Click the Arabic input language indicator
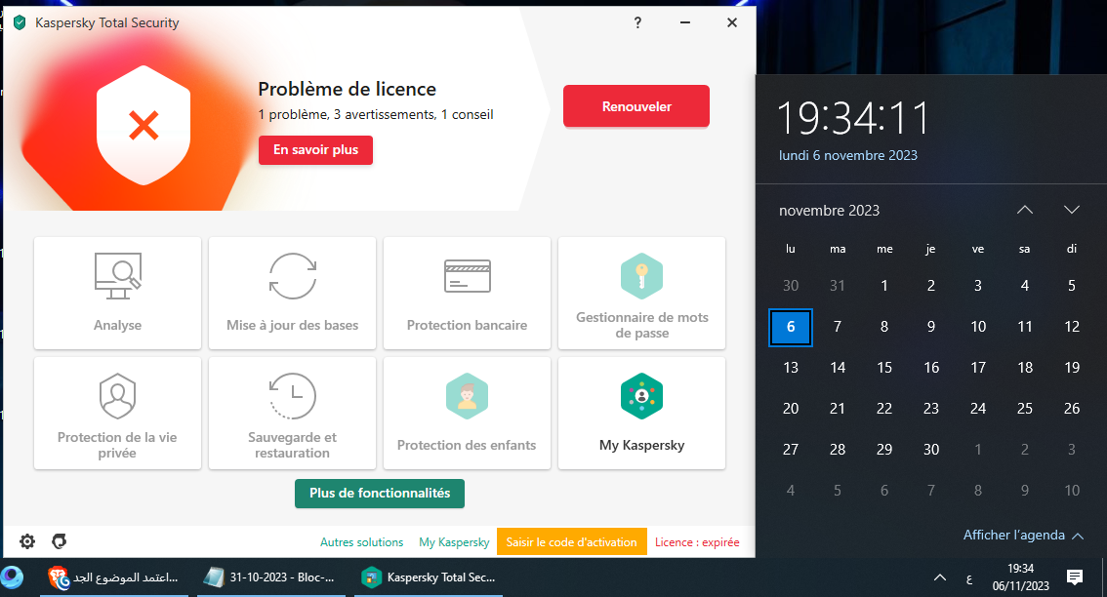 968,578
